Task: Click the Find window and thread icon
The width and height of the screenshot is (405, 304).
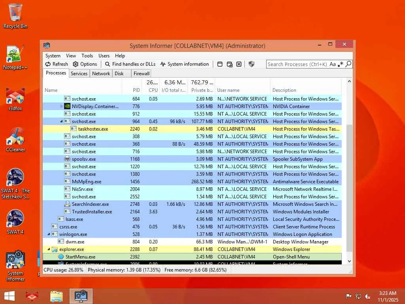Action: point(229,64)
